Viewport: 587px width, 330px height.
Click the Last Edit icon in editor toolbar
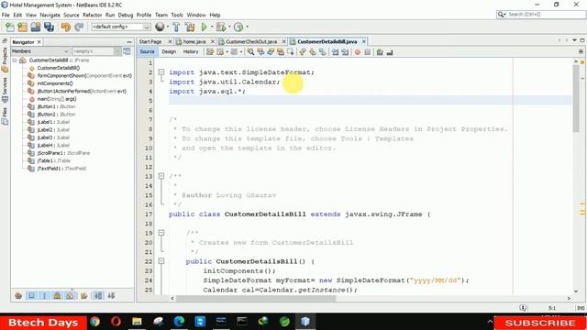point(210,52)
